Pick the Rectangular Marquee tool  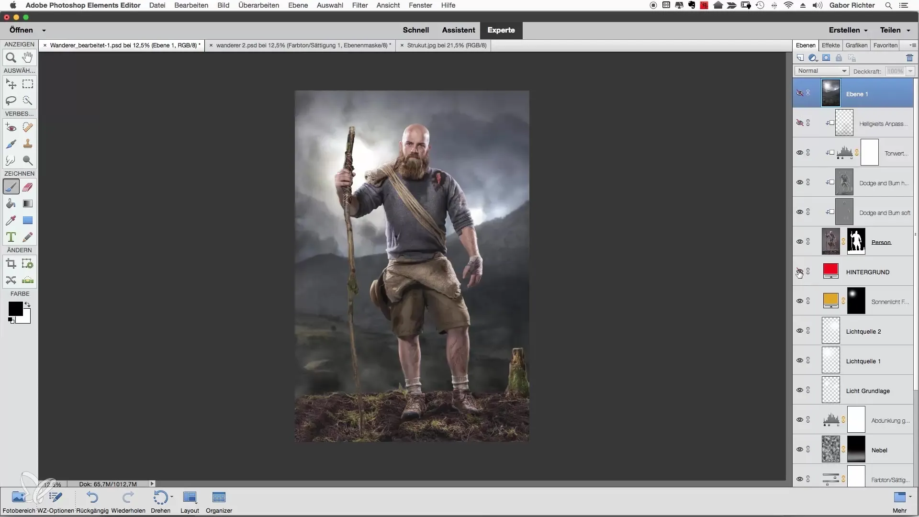pyautogui.click(x=28, y=84)
